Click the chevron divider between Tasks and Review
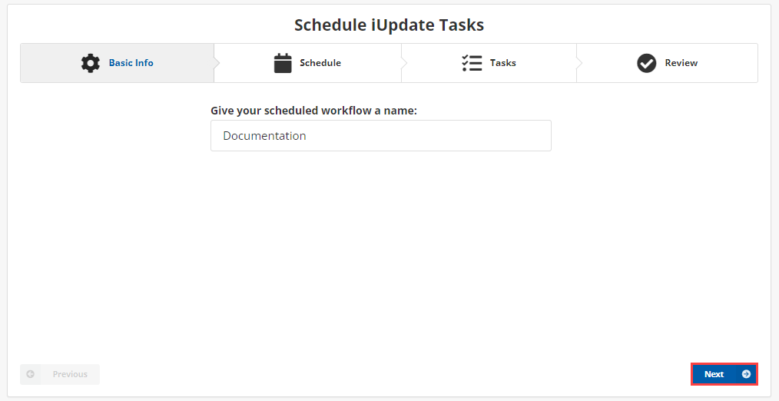The image size is (779, 401). click(x=579, y=63)
